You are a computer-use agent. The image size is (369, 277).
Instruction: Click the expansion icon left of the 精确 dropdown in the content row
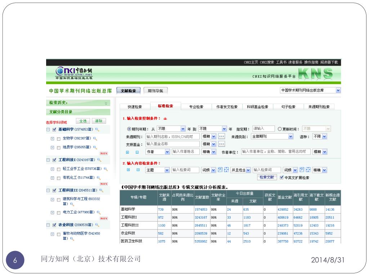pyautogui.click(x=308, y=170)
